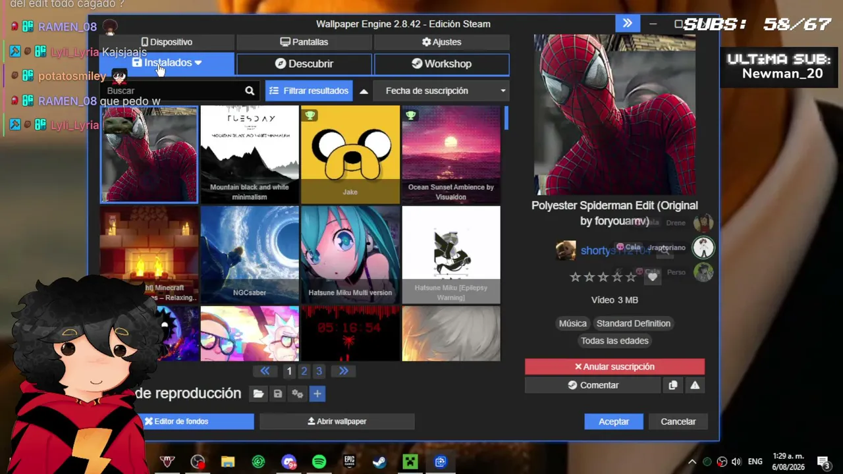The image size is (843, 474).
Task: Click the author avatar image
Action: point(565,250)
